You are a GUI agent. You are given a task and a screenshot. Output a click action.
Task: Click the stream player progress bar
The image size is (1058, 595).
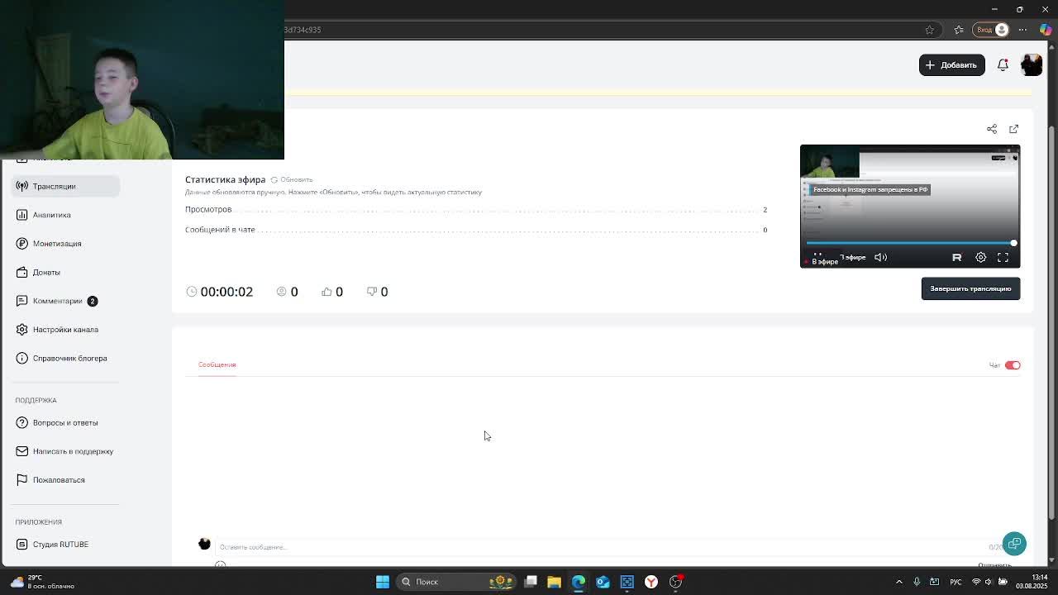tap(910, 243)
